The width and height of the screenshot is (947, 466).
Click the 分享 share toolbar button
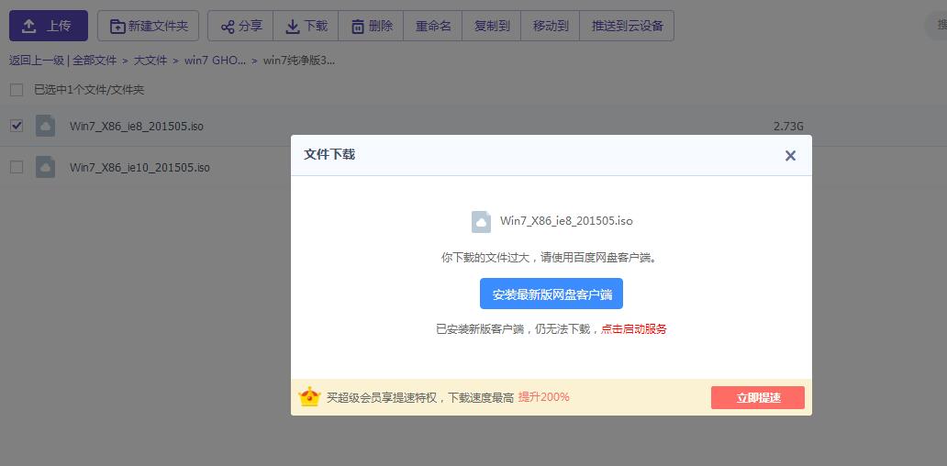(240, 26)
